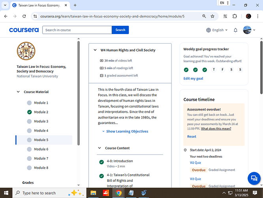The width and height of the screenshot is (263, 198).
Task: Click the browser address bar URL
Action: click(112, 16)
